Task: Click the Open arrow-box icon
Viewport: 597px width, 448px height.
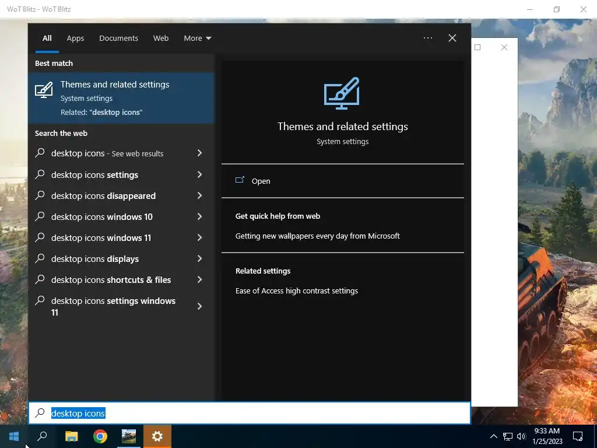Action: [240, 180]
